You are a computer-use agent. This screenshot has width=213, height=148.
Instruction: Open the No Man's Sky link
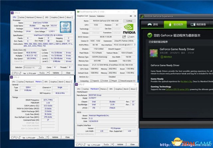[x=186, y=82]
